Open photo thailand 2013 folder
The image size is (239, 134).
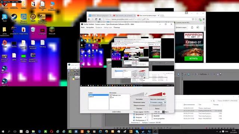[x=4, y=32]
